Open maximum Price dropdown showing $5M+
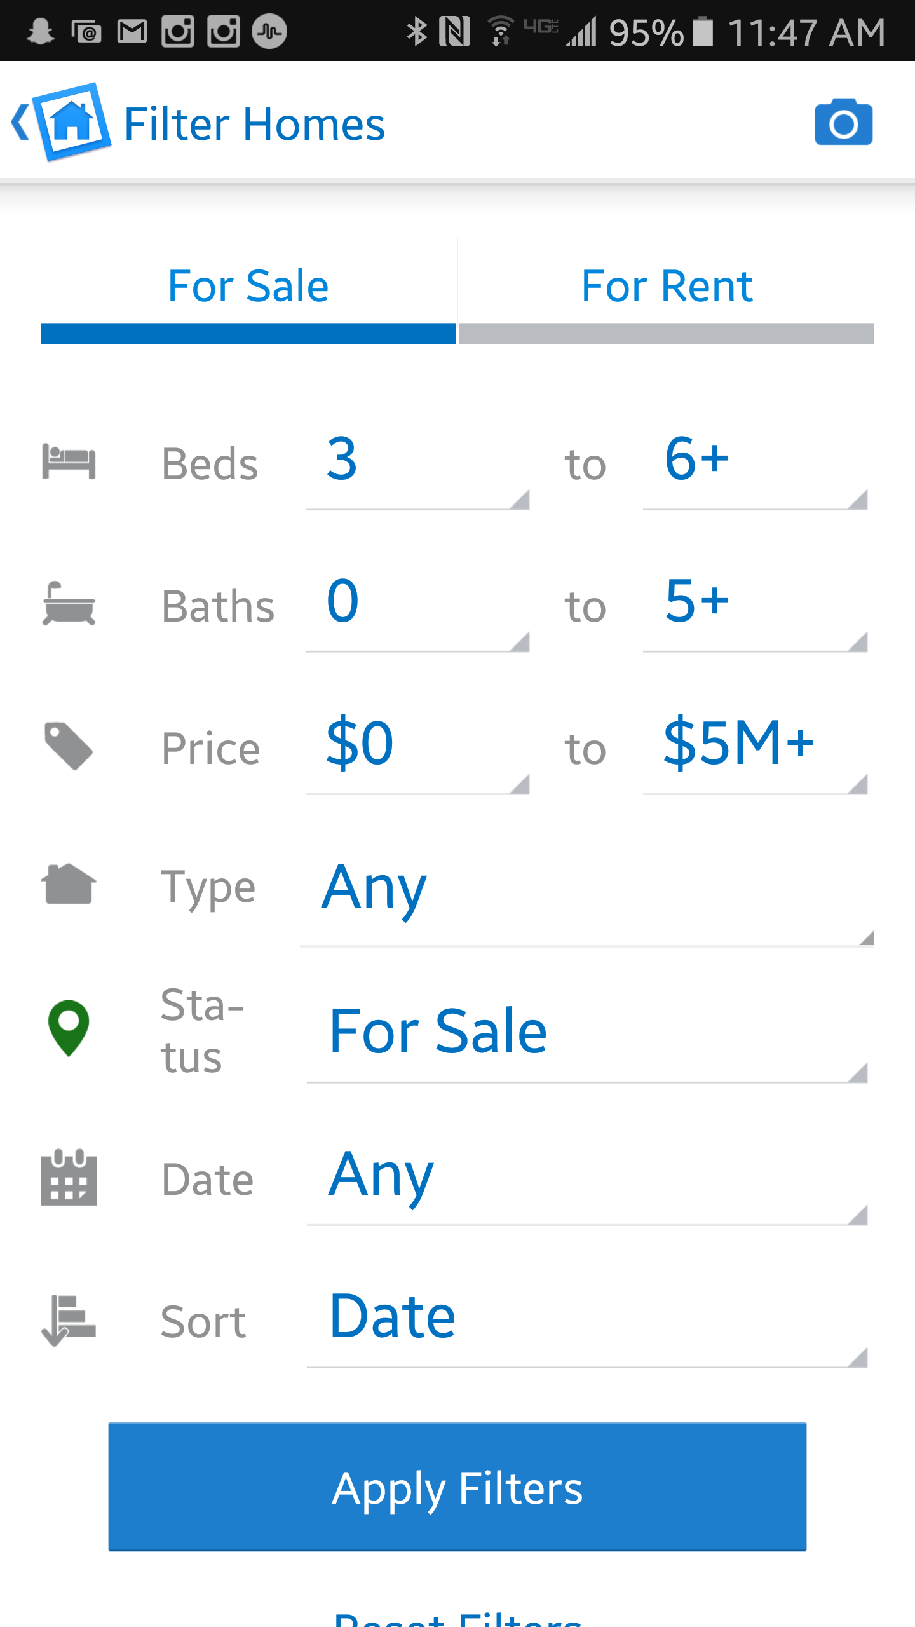This screenshot has width=915, height=1627. tap(755, 748)
